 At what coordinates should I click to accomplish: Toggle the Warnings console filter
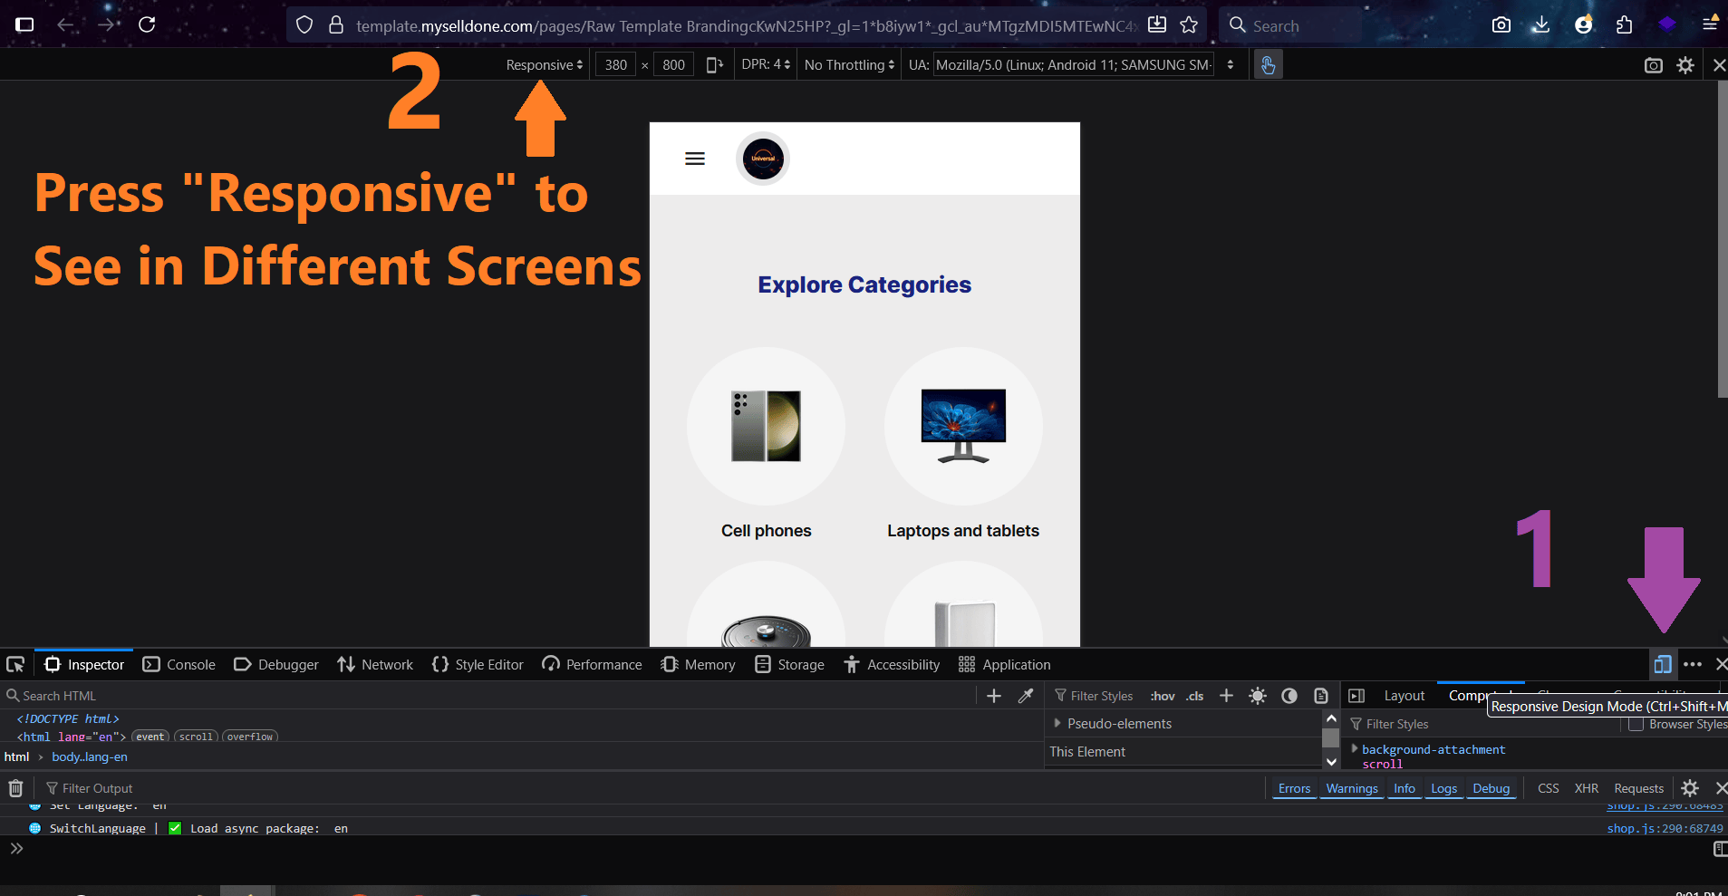click(x=1352, y=788)
